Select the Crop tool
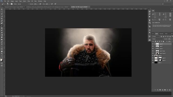173x97 pixels. [2, 19]
